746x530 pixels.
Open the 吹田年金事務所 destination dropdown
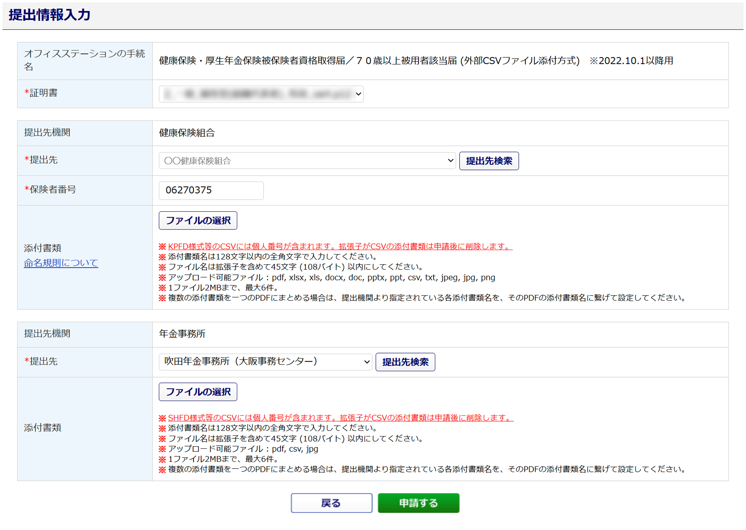[265, 362]
